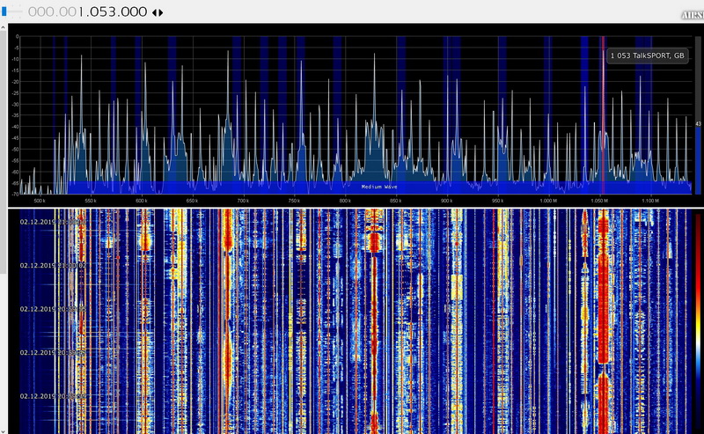Click the 1.100 M frequency axis label
Viewport: 704px width, 434px height.
point(650,201)
